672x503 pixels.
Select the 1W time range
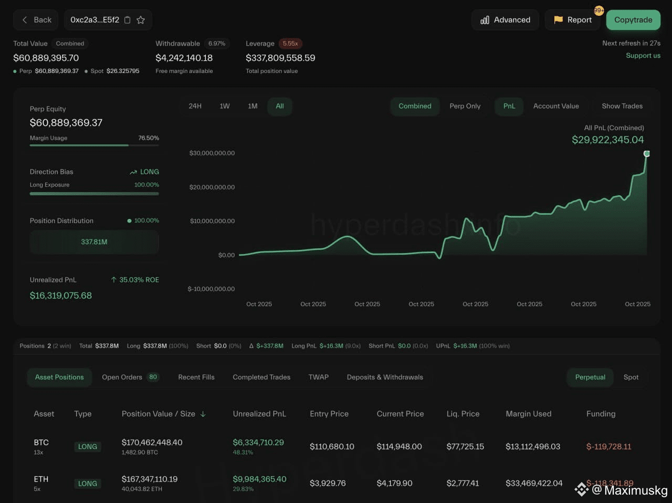coord(225,106)
